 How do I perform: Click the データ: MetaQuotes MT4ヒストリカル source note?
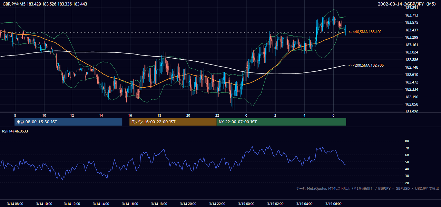tap(367, 189)
